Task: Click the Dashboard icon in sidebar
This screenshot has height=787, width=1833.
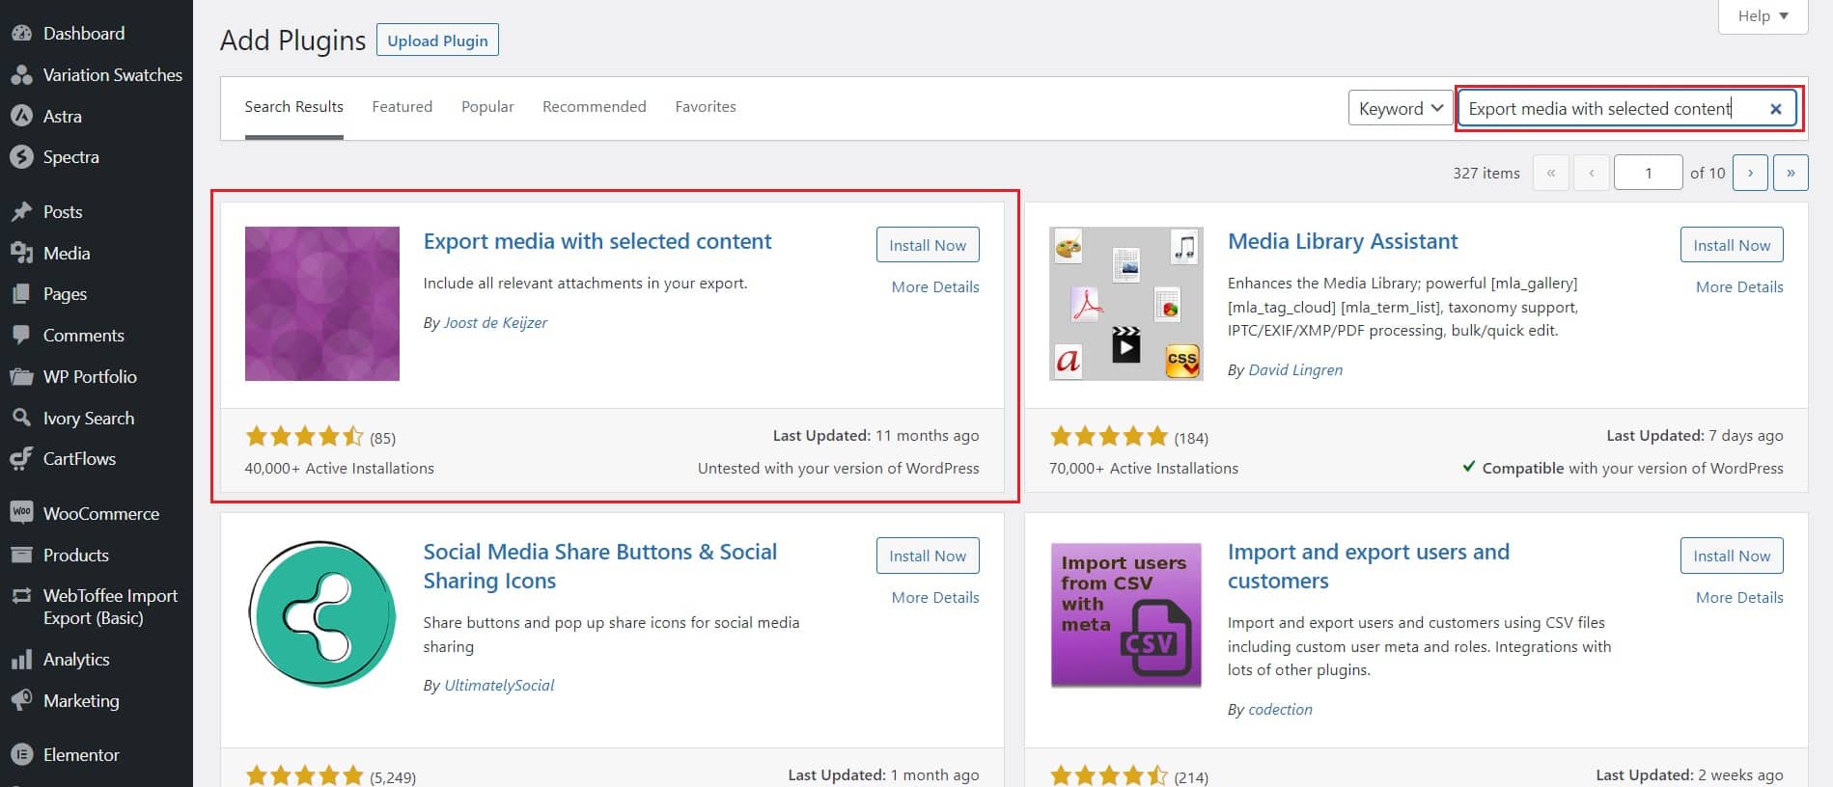Action: (21, 33)
